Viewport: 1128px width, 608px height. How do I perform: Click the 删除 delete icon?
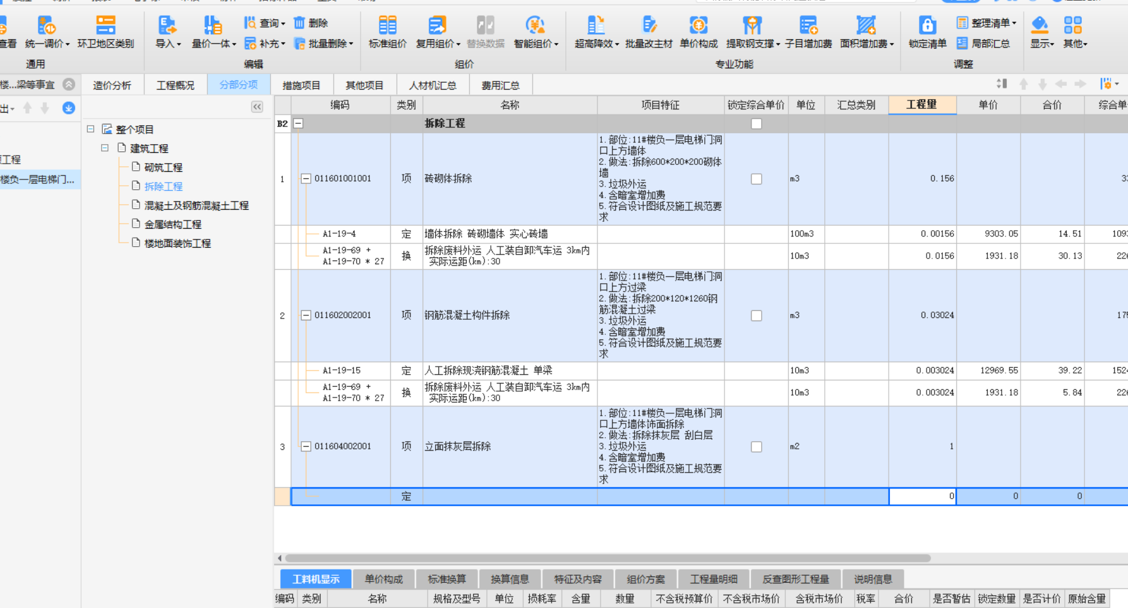[x=299, y=23]
